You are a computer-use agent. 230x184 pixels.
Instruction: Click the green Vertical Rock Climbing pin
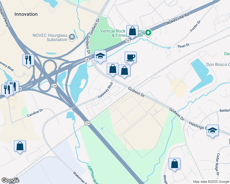148,33
